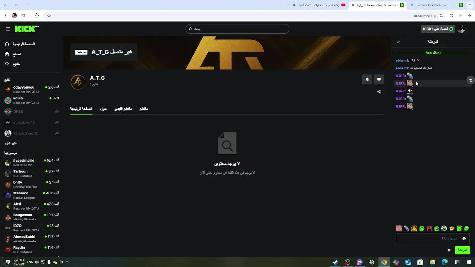Open Maherco recommended channel
Image resolution: width=475 pixels, height=267 pixels.
pyautogui.click(x=32, y=195)
